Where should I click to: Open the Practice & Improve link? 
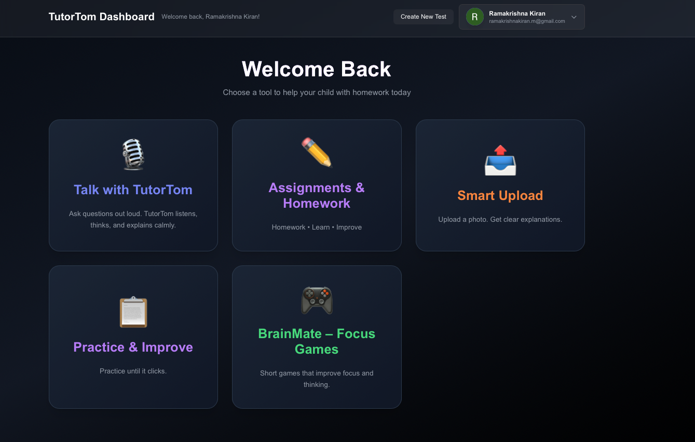pyautogui.click(x=133, y=347)
